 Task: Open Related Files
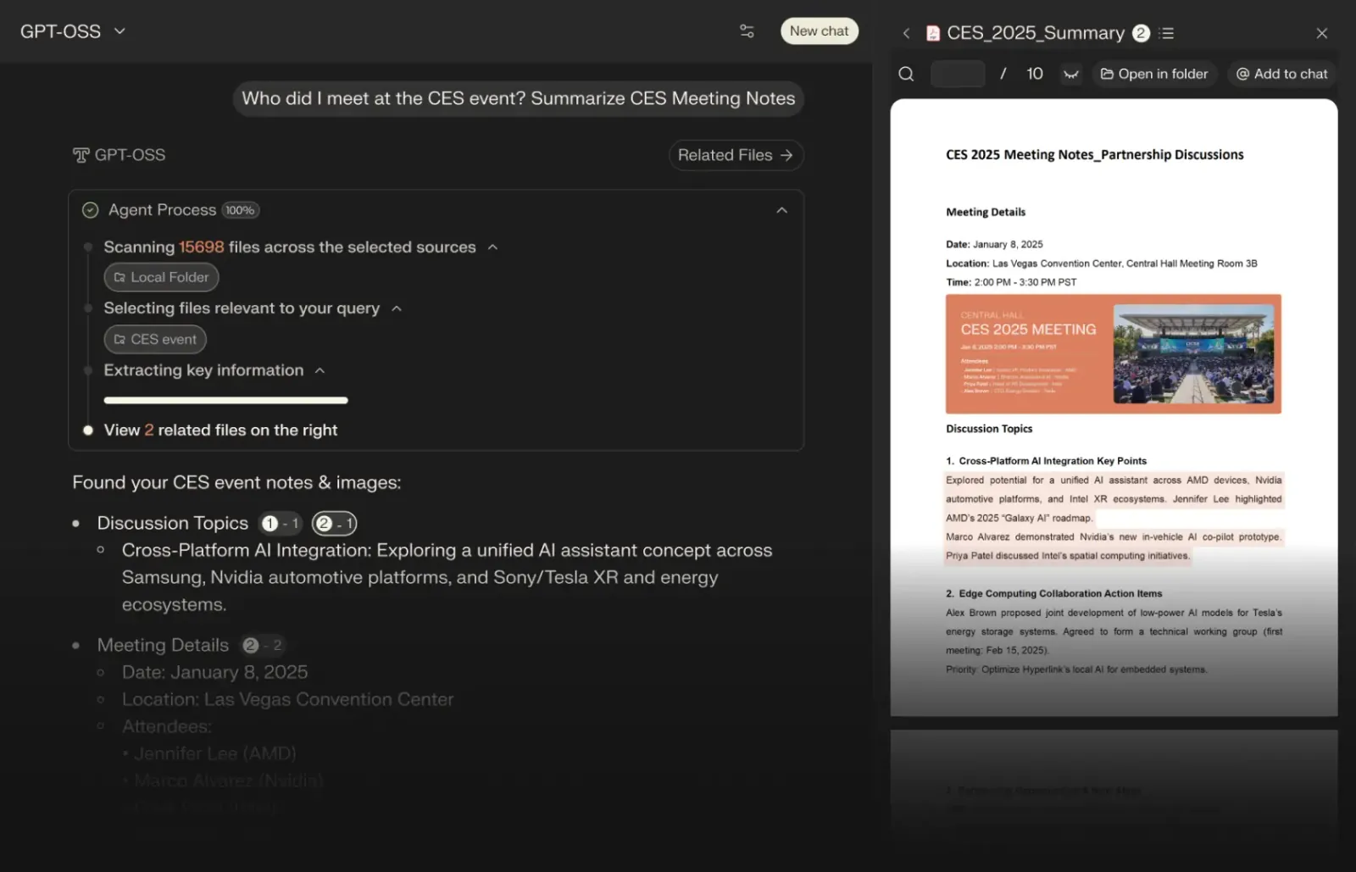736,155
